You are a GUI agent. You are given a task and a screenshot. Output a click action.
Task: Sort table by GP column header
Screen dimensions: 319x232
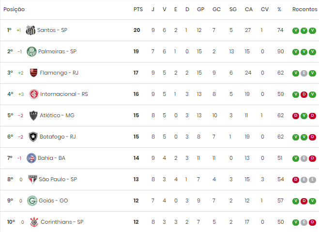point(200,9)
